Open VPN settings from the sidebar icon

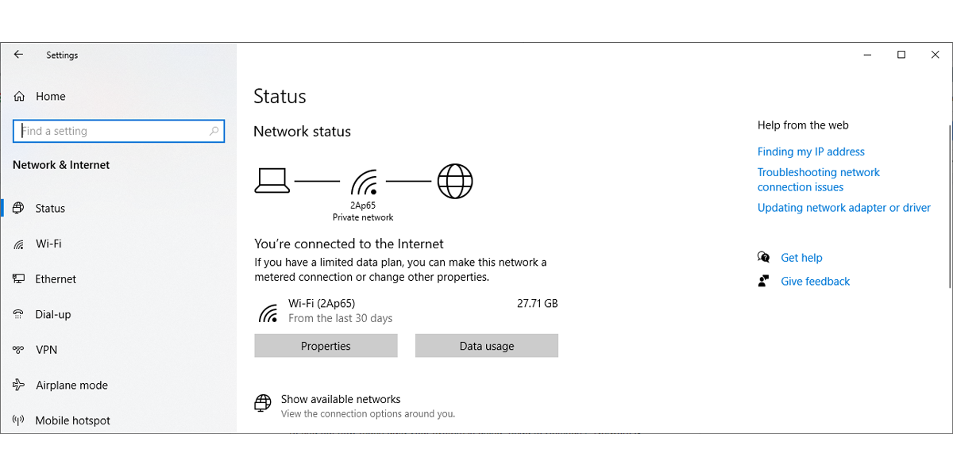[17, 349]
